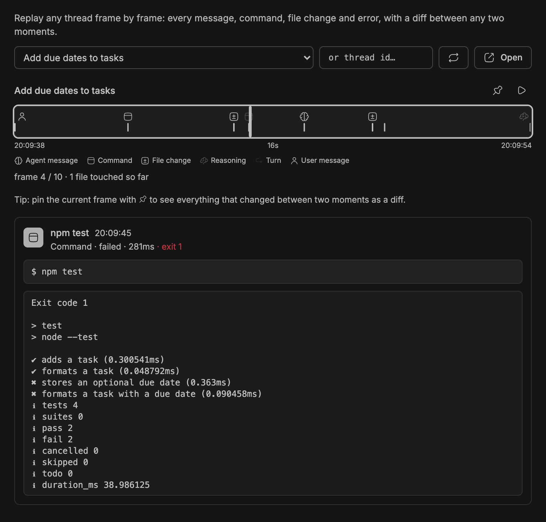Click the Reasoning legend entry
546x522 pixels.
pyautogui.click(x=223, y=161)
